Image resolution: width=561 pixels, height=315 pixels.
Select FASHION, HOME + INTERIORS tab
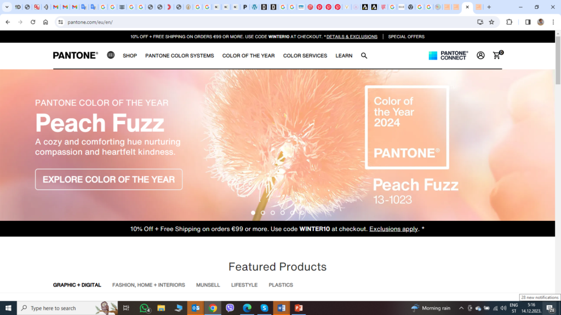click(148, 285)
